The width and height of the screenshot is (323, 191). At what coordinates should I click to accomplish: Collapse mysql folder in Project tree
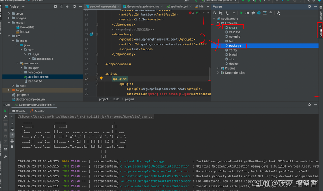click(x=9, y=22)
